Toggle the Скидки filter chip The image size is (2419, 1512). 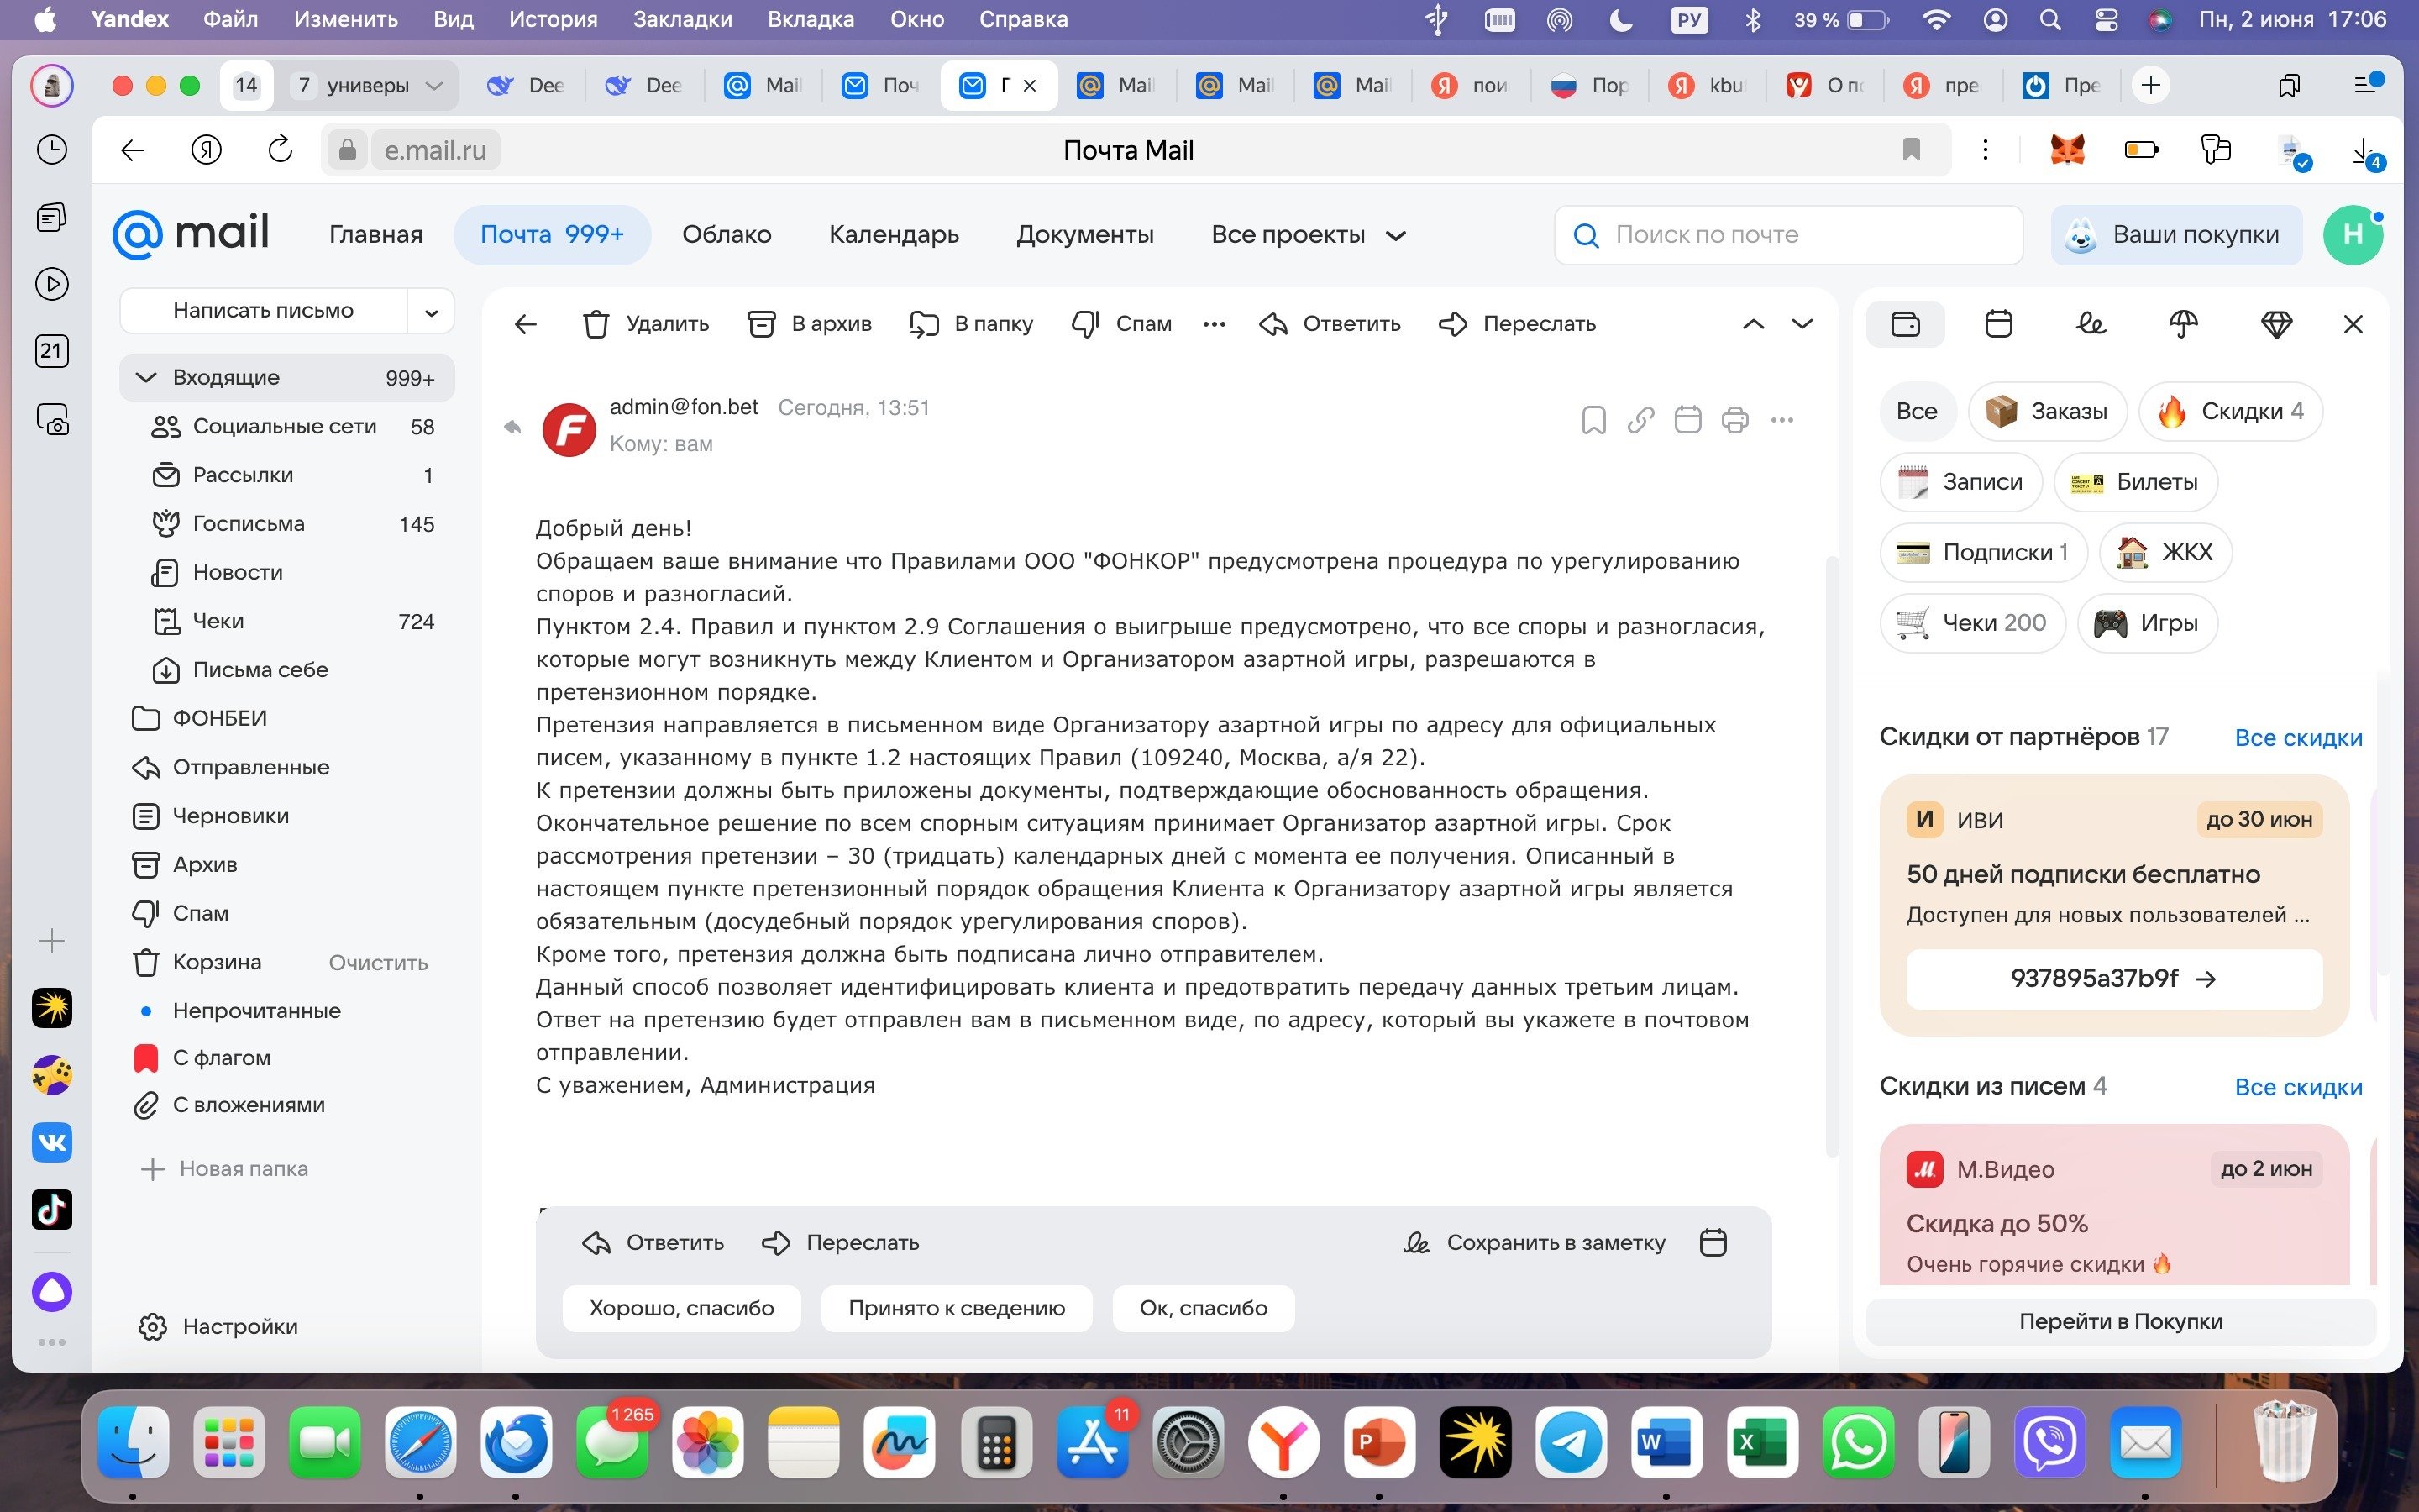click(2230, 411)
